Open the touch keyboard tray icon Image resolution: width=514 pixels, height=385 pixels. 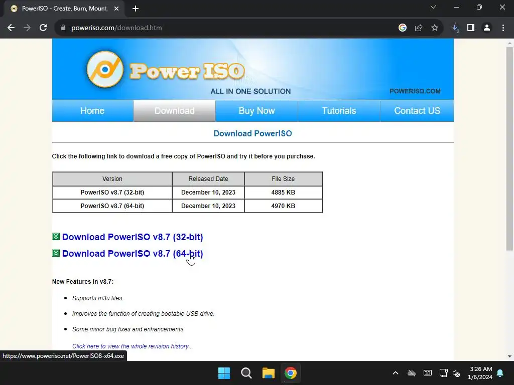428,373
